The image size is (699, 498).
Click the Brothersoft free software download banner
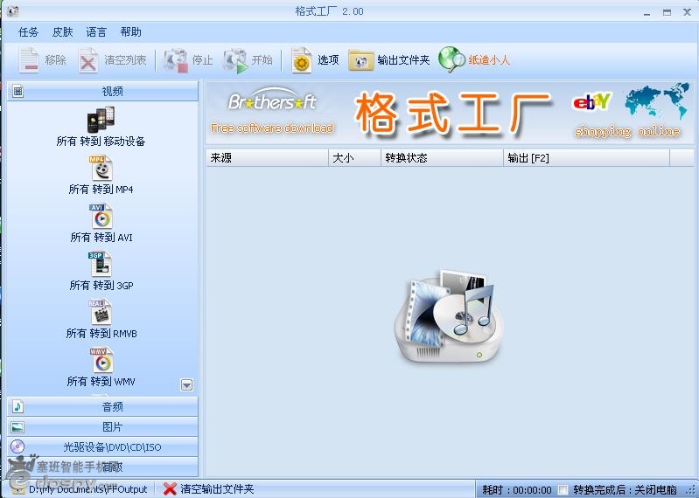(x=272, y=111)
